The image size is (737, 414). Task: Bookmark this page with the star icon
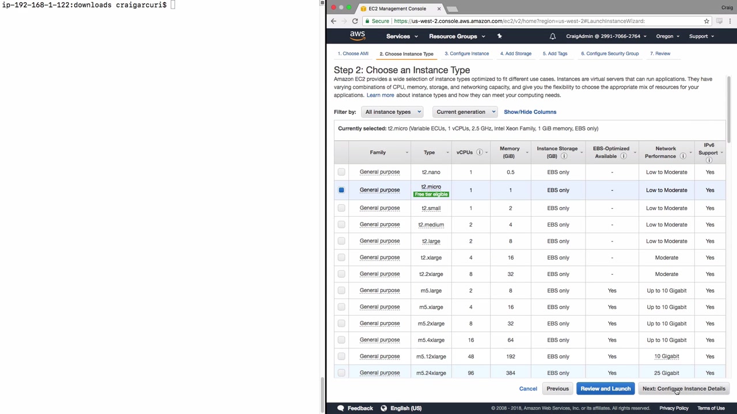[x=706, y=21]
